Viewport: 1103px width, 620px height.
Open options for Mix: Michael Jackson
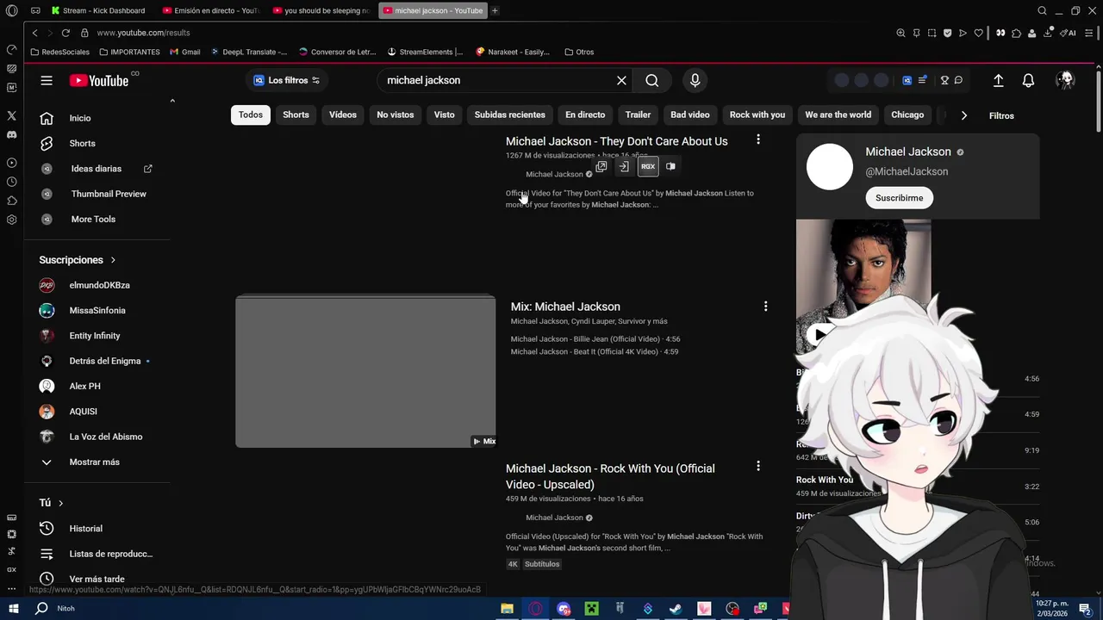coord(765,307)
